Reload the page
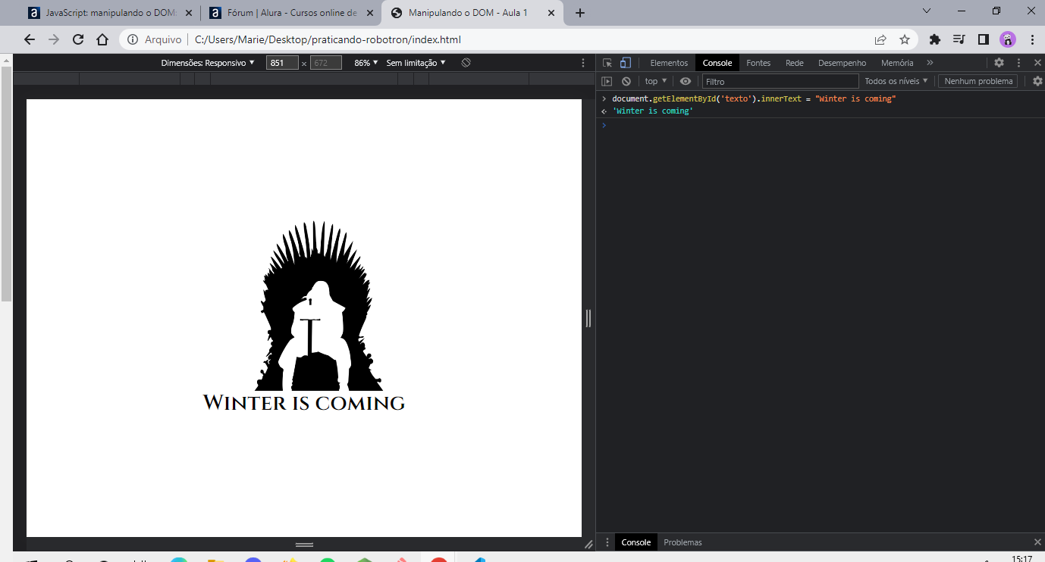Viewport: 1045px width, 562px height. (78, 39)
